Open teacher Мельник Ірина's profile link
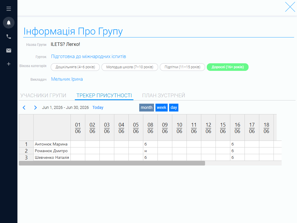Screen dimensions: 297x223 [67, 79]
